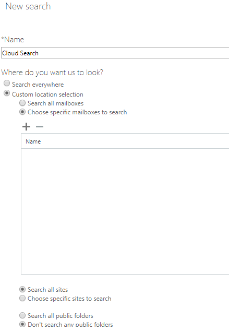The height and width of the screenshot is (332, 229).
Task: Click the plus icon to add mailboxes
Action: point(26,127)
